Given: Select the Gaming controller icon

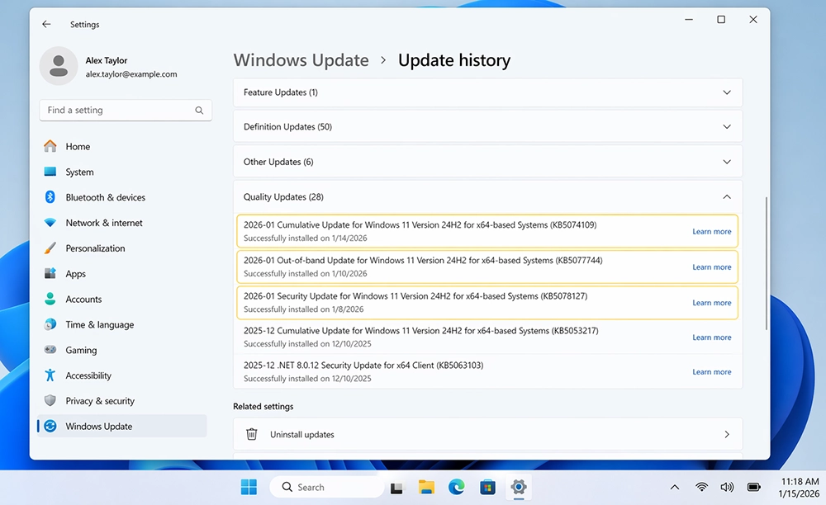Looking at the screenshot, I should point(50,350).
